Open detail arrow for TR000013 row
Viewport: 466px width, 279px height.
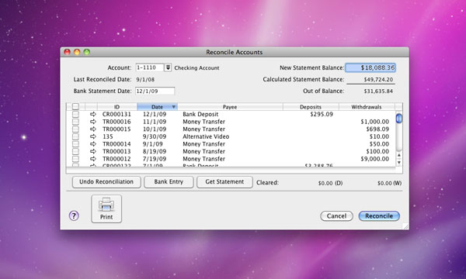pyautogui.click(x=93, y=151)
